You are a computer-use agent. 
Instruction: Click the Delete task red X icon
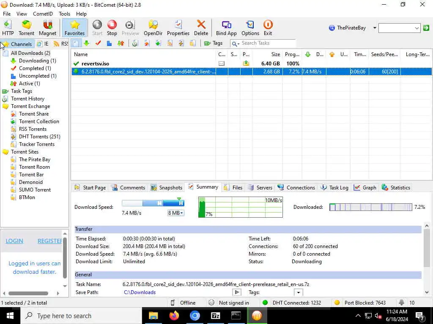201,28
